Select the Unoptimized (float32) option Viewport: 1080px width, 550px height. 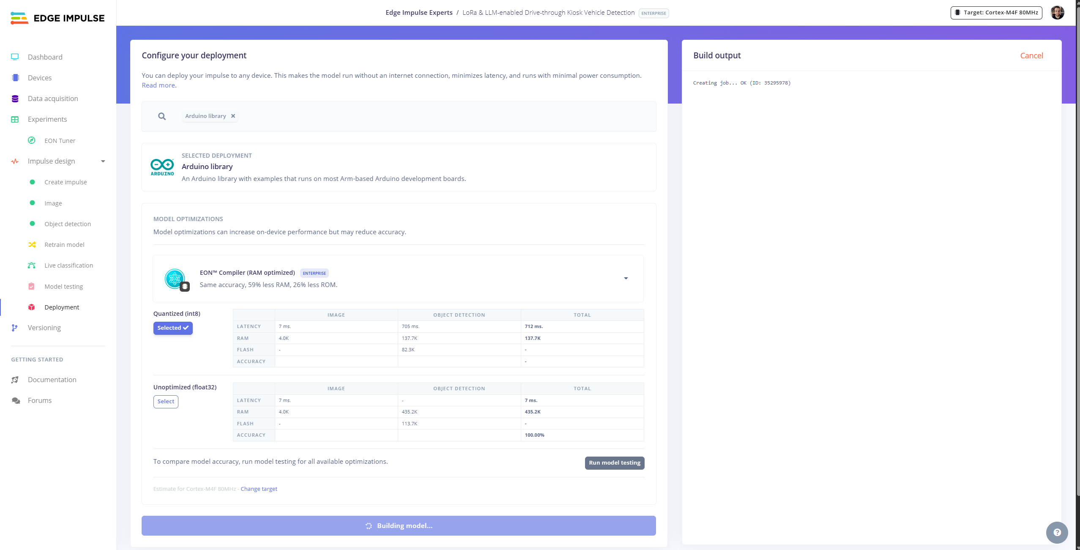click(x=166, y=402)
